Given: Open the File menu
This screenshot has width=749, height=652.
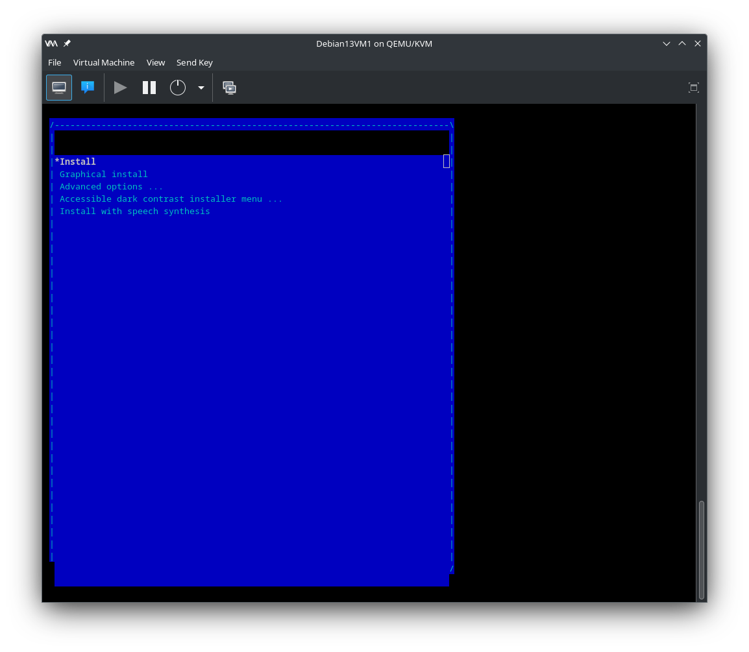Looking at the screenshot, I should pyautogui.click(x=55, y=62).
